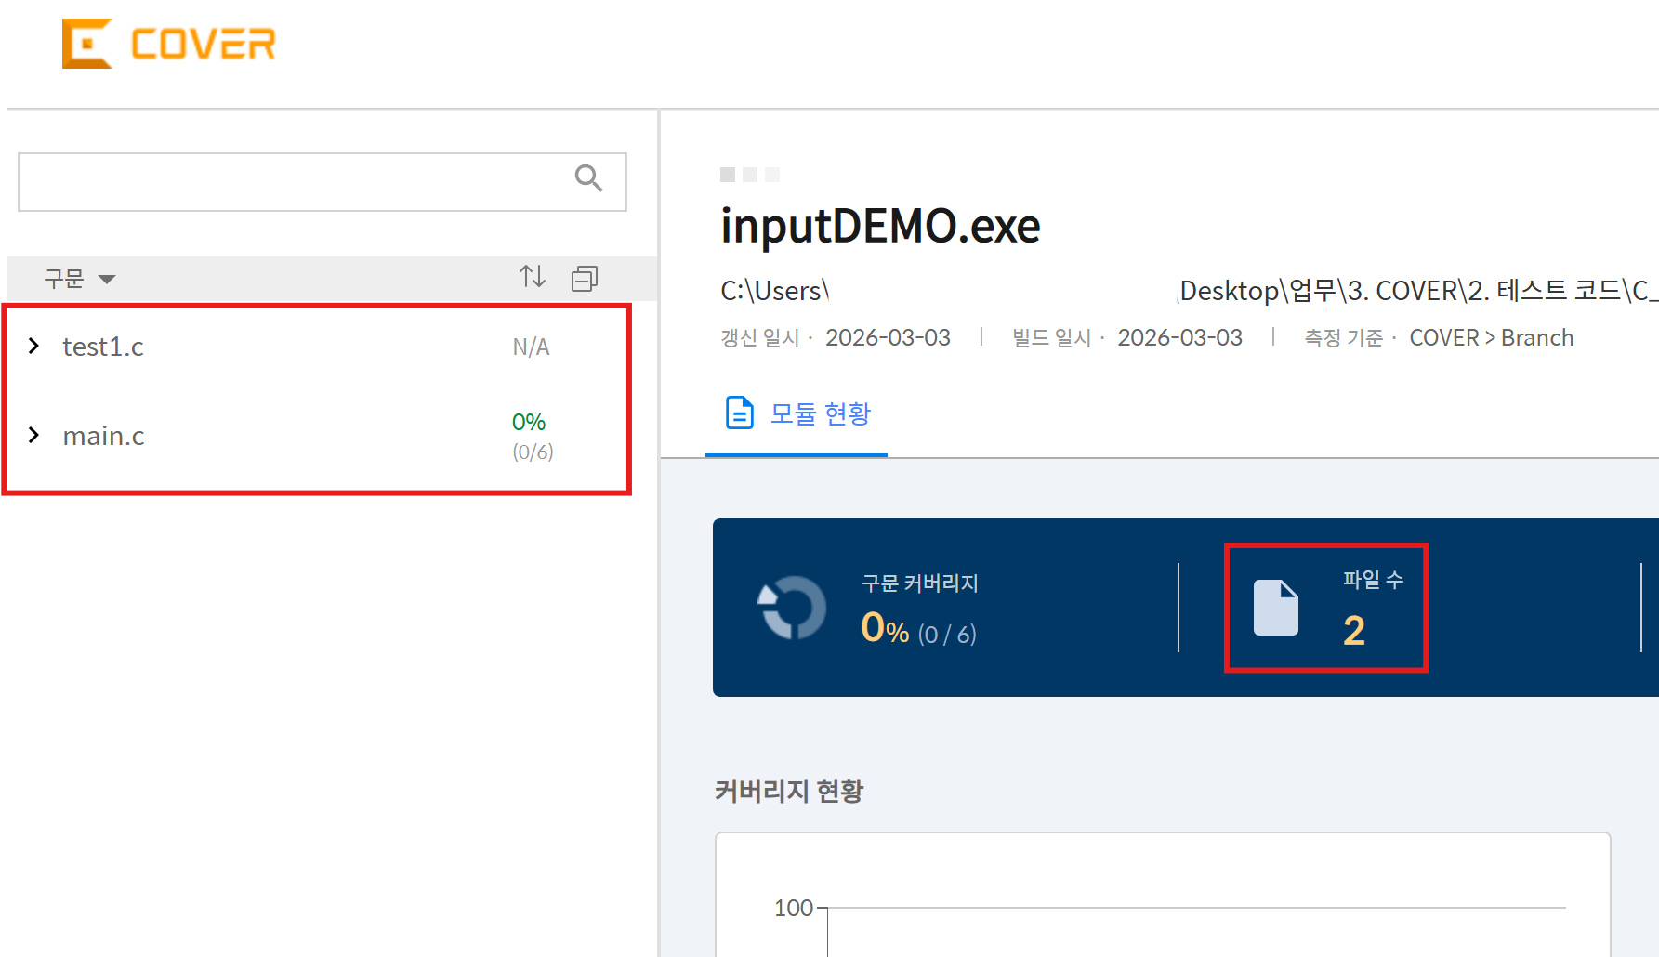1659x957 pixels.
Task: Click the file count value 2
Action: click(x=1354, y=631)
